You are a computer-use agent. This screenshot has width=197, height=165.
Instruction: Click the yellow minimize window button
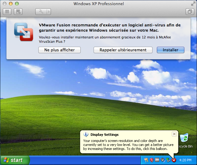click(11, 4)
